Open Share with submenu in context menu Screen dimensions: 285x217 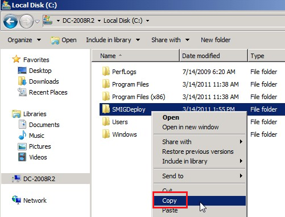point(200,142)
